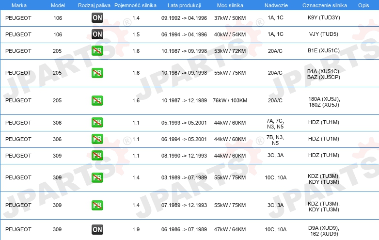Click engine capacity 1.9

click(136, 229)
